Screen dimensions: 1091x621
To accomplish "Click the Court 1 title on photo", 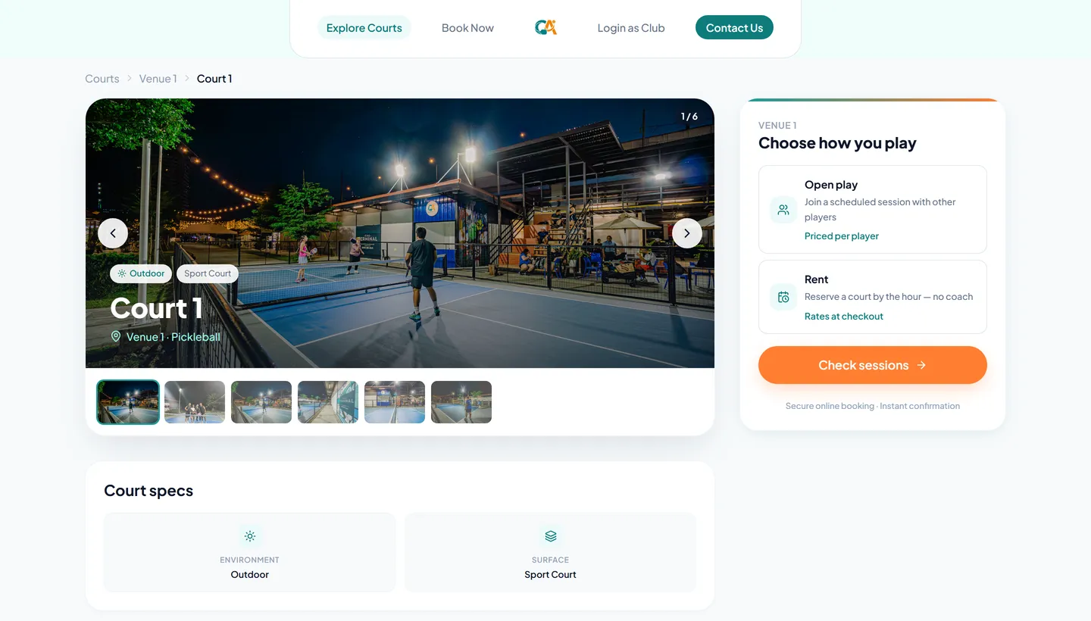I will 156,308.
